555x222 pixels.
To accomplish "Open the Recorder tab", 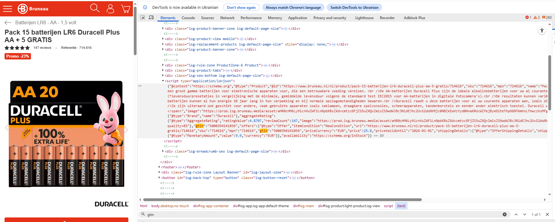I will (387, 18).
